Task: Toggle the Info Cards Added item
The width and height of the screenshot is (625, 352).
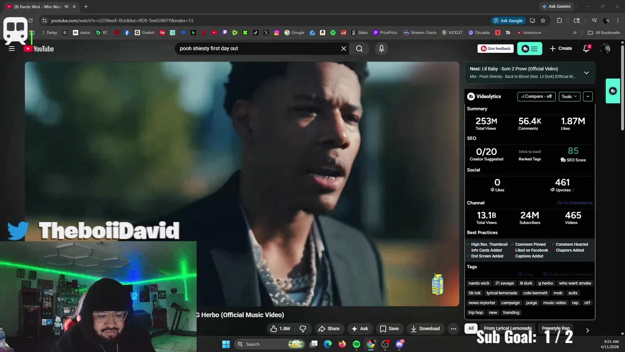Action: pos(484,250)
